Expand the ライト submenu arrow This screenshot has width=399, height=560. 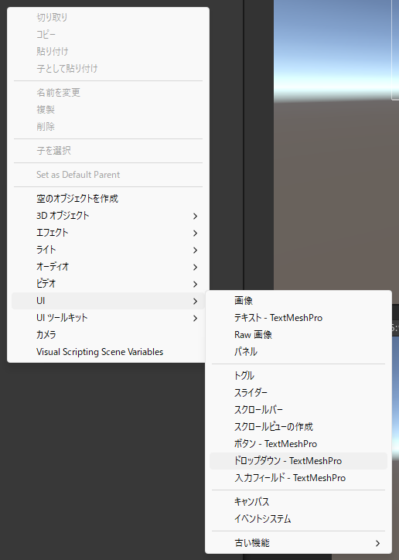coord(195,250)
